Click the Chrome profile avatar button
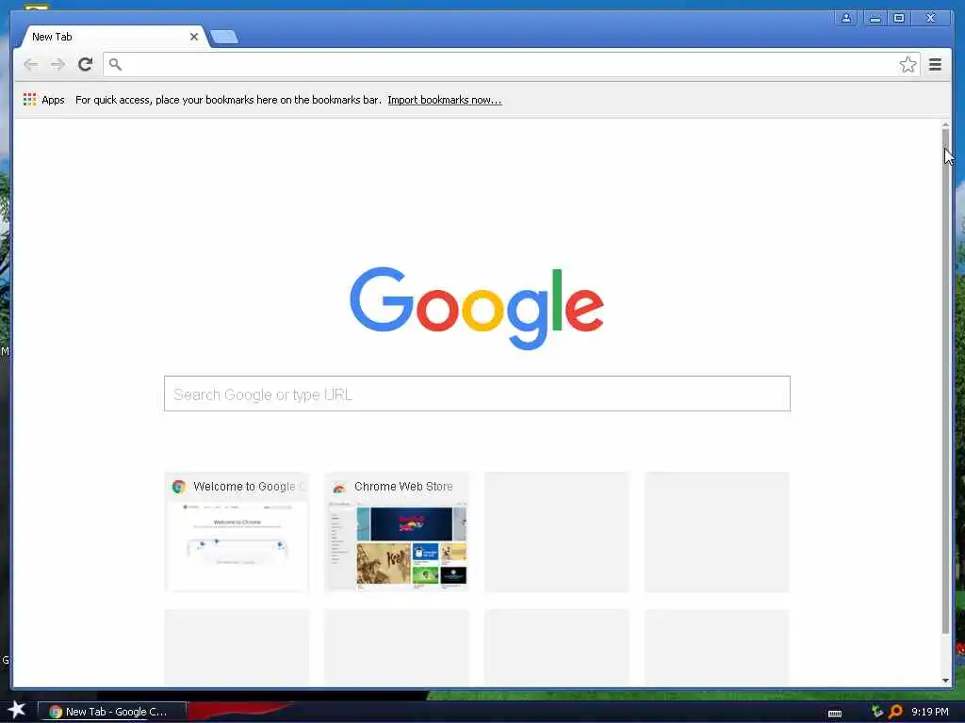Image resolution: width=965 pixels, height=723 pixels. pyautogui.click(x=846, y=18)
